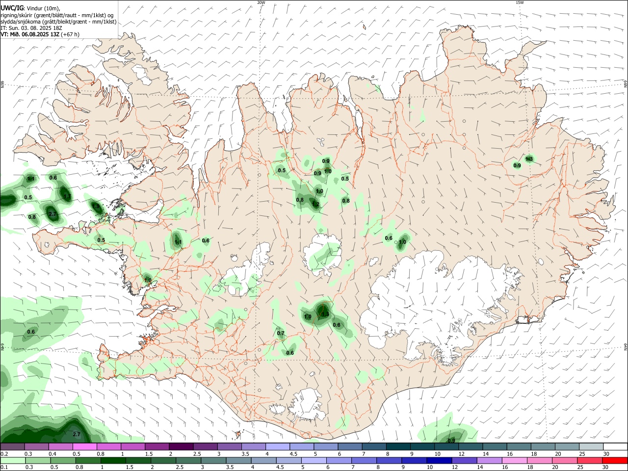Click the 1.2 precipitation value on the map
Image resolution: width=628 pixels, height=471 pixels.
[x=315, y=204]
